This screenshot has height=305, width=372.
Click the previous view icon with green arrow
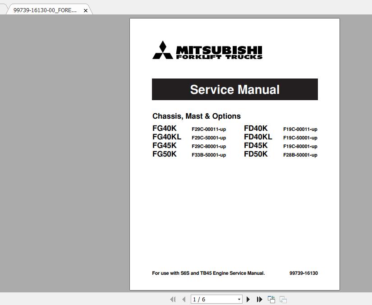coord(271,299)
